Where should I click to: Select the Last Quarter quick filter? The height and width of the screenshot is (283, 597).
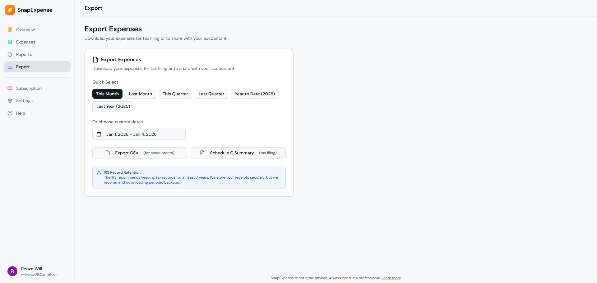tap(211, 94)
